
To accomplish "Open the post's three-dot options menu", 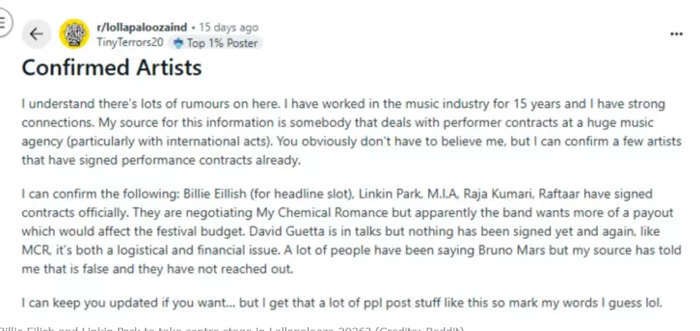I will click(x=676, y=34).
